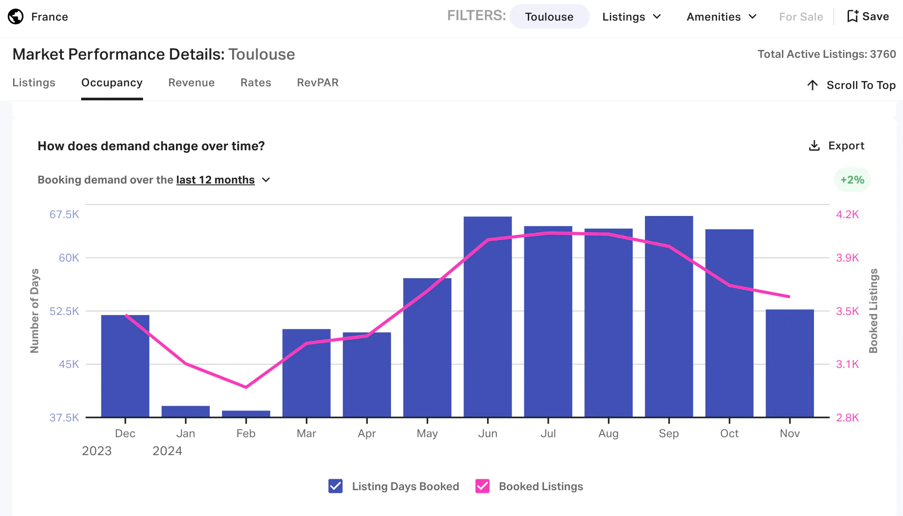Click the June bar in chart
Image resolution: width=903 pixels, height=516 pixels.
(487, 317)
